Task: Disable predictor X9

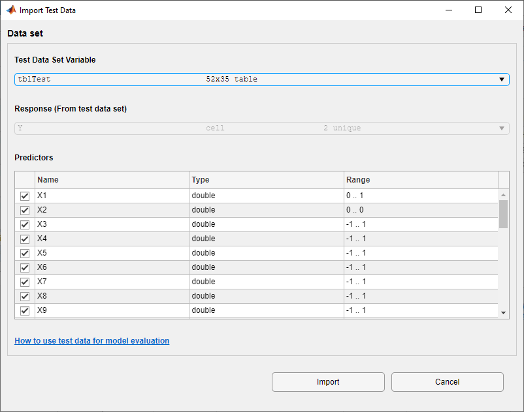Action: coord(24,310)
